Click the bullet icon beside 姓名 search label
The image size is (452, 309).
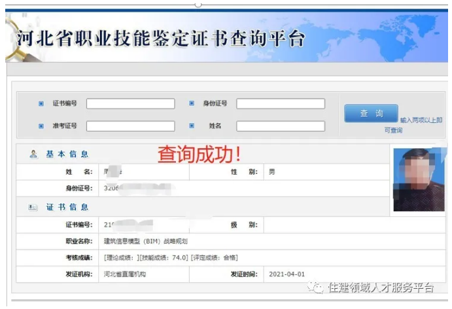pyautogui.click(x=192, y=126)
